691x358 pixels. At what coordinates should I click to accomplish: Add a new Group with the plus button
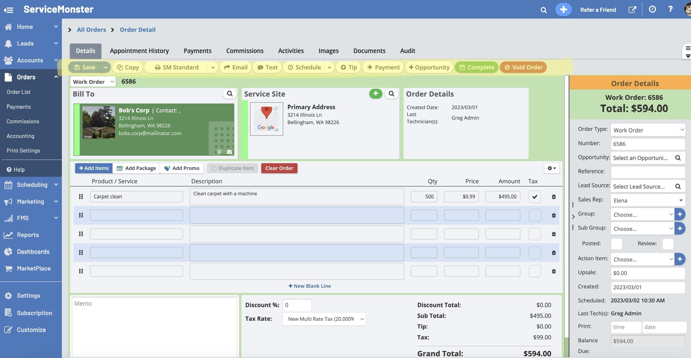[x=680, y=214]
